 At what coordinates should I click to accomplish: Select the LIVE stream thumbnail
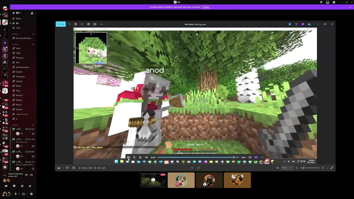coord(153,180)
